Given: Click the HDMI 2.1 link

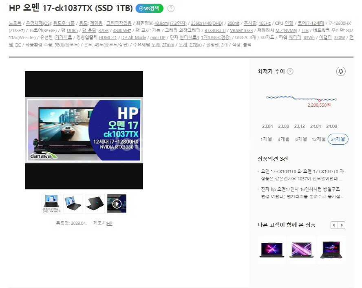Looking at the screenshot, I should [108, 37].
